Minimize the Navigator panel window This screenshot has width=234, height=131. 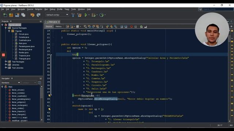[x=41, y=78]
